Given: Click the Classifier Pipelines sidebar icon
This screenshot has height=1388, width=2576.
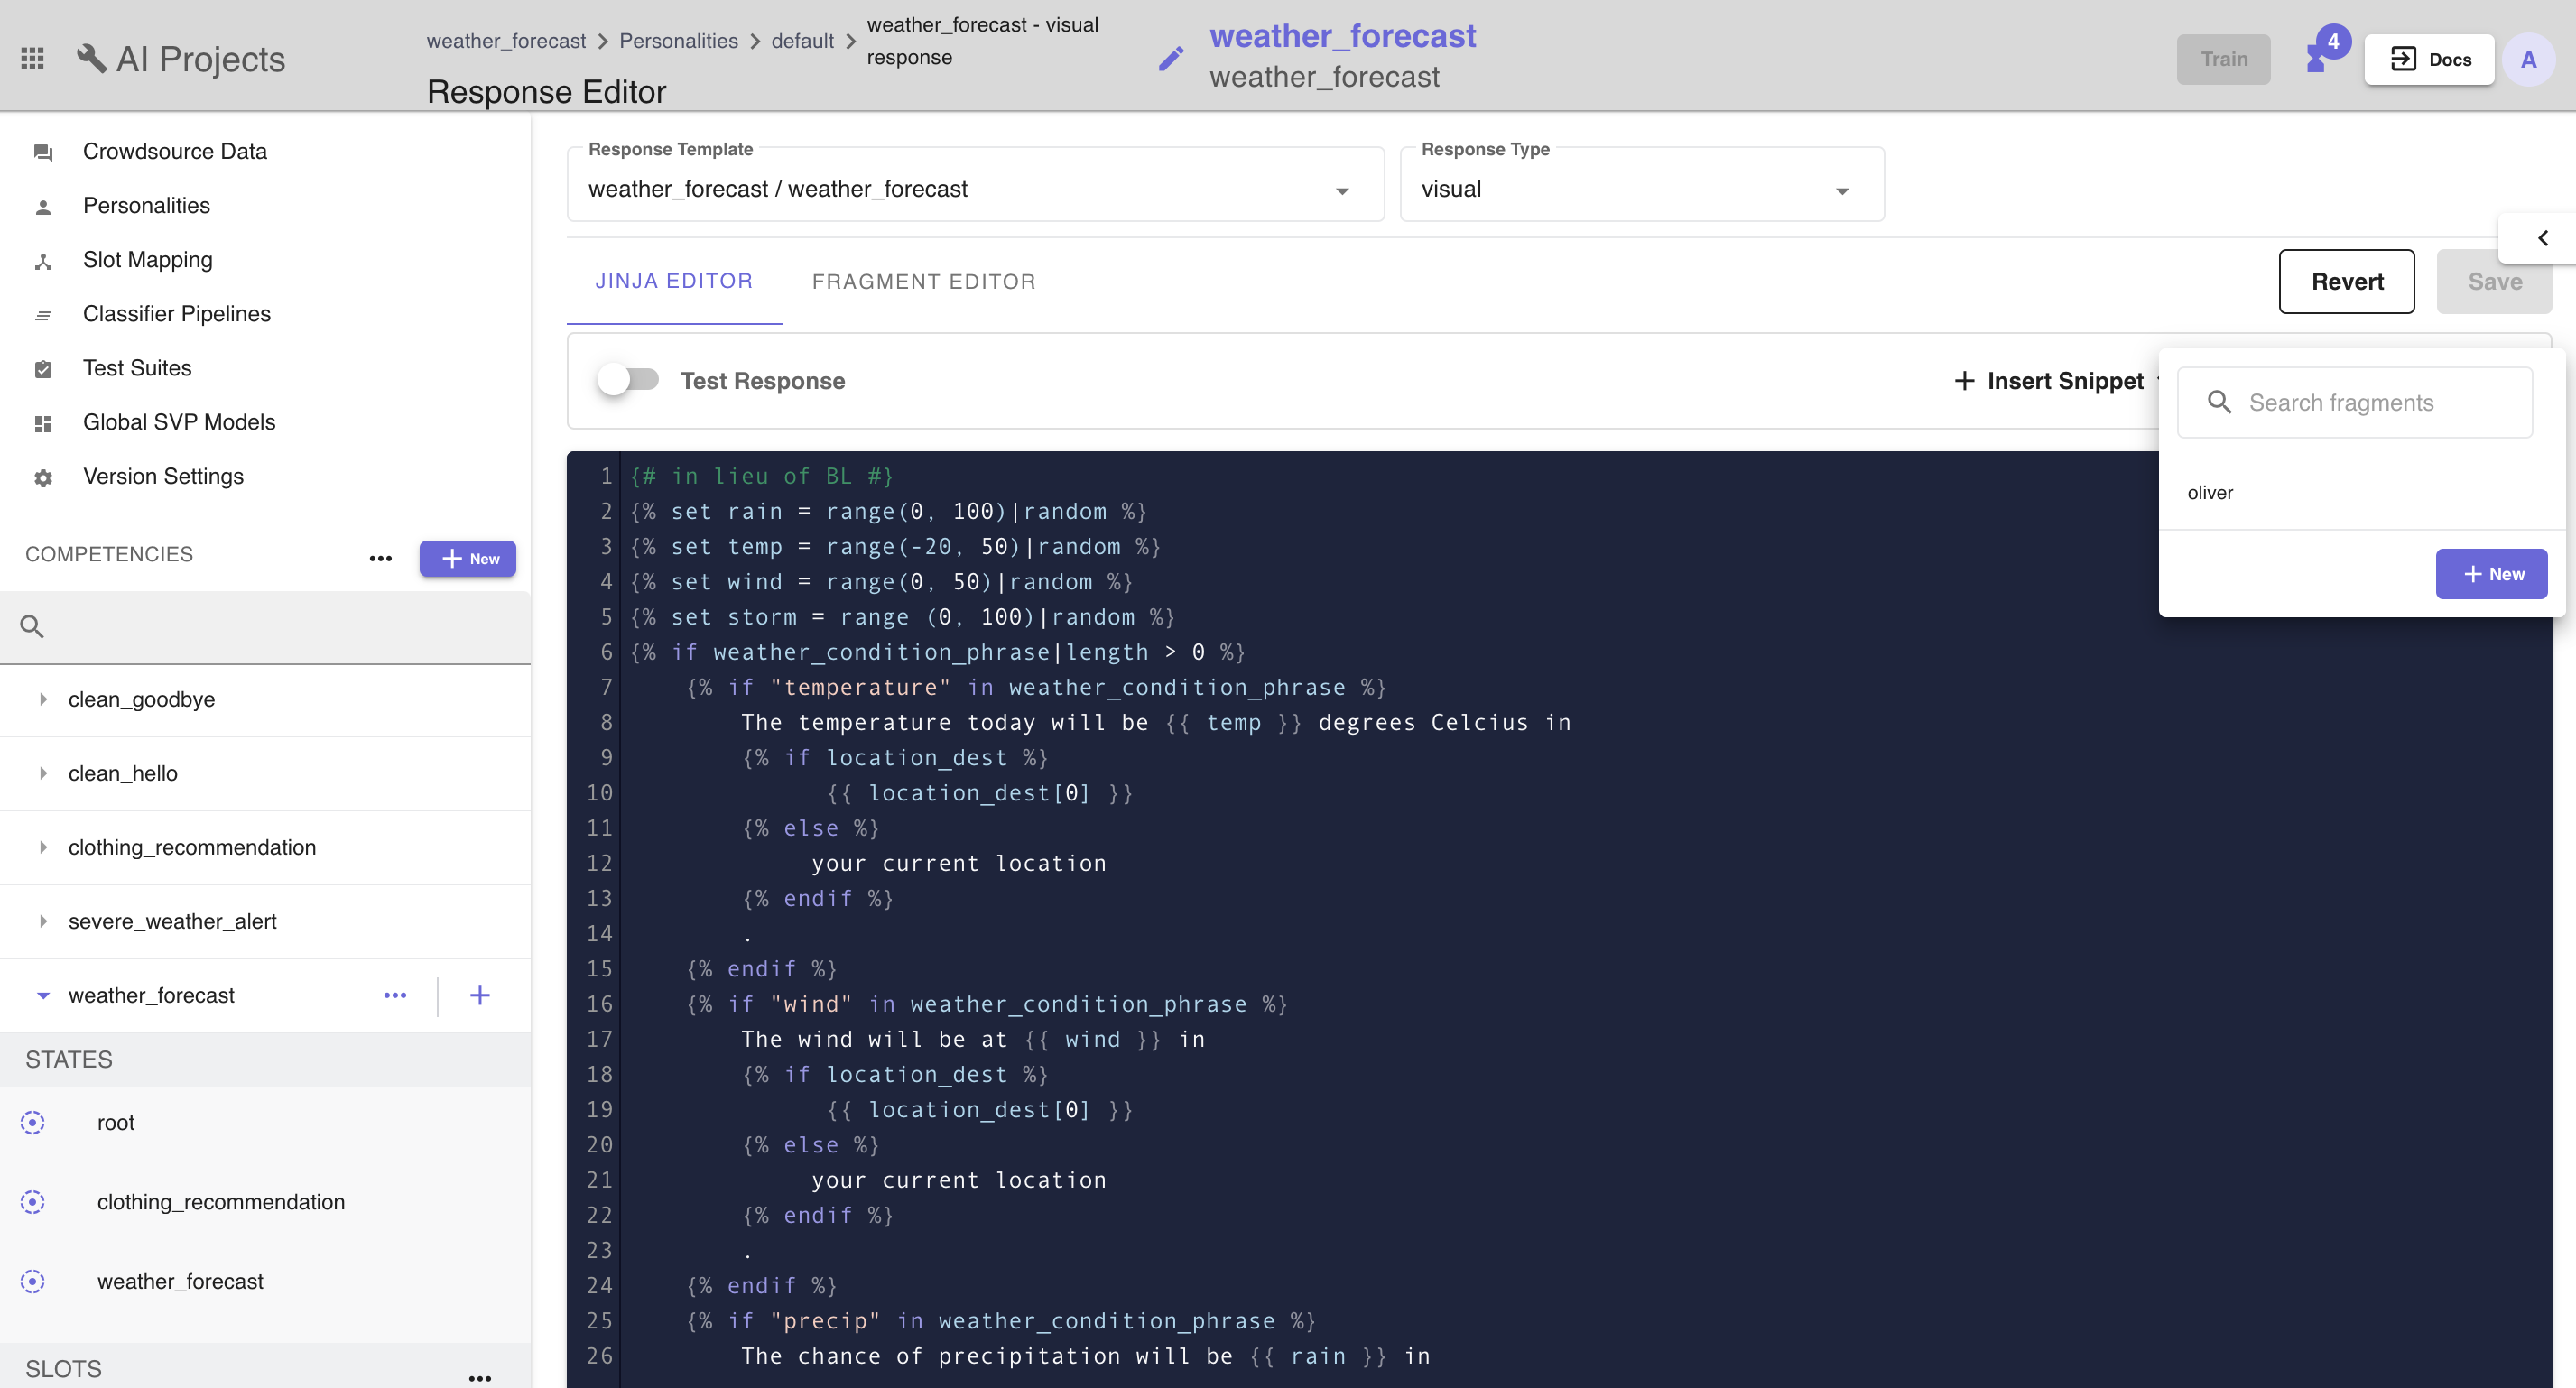Looking at the screenshot, I should click(x=42, y=315).
